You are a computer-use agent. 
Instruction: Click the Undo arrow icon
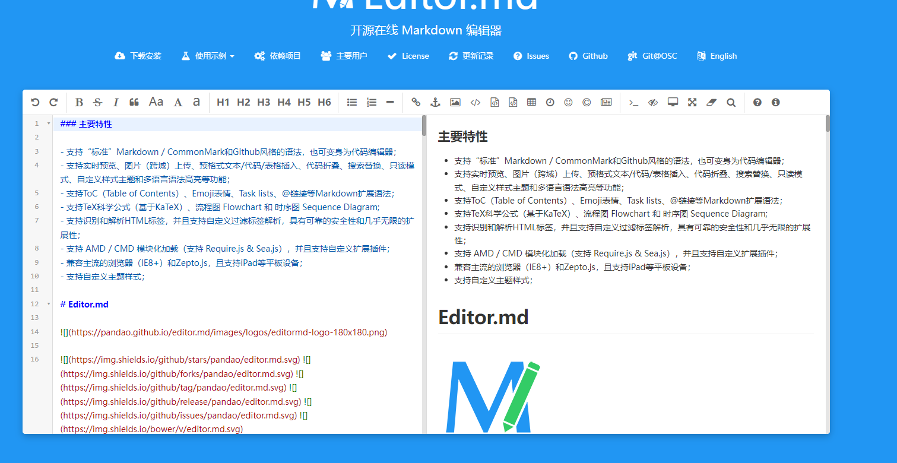coord(35,102)
